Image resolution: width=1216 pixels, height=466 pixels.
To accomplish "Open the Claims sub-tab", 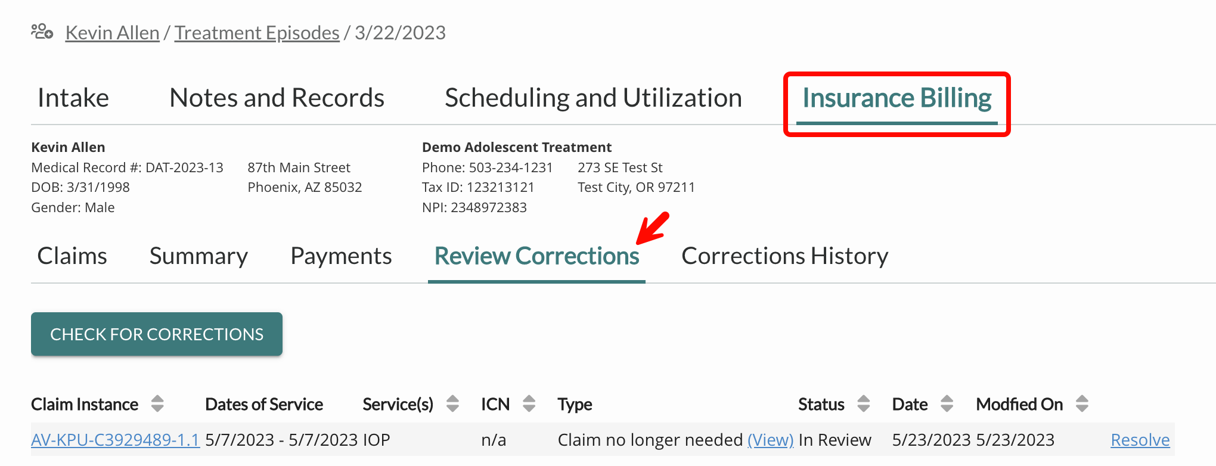I will tap(72, 256).
